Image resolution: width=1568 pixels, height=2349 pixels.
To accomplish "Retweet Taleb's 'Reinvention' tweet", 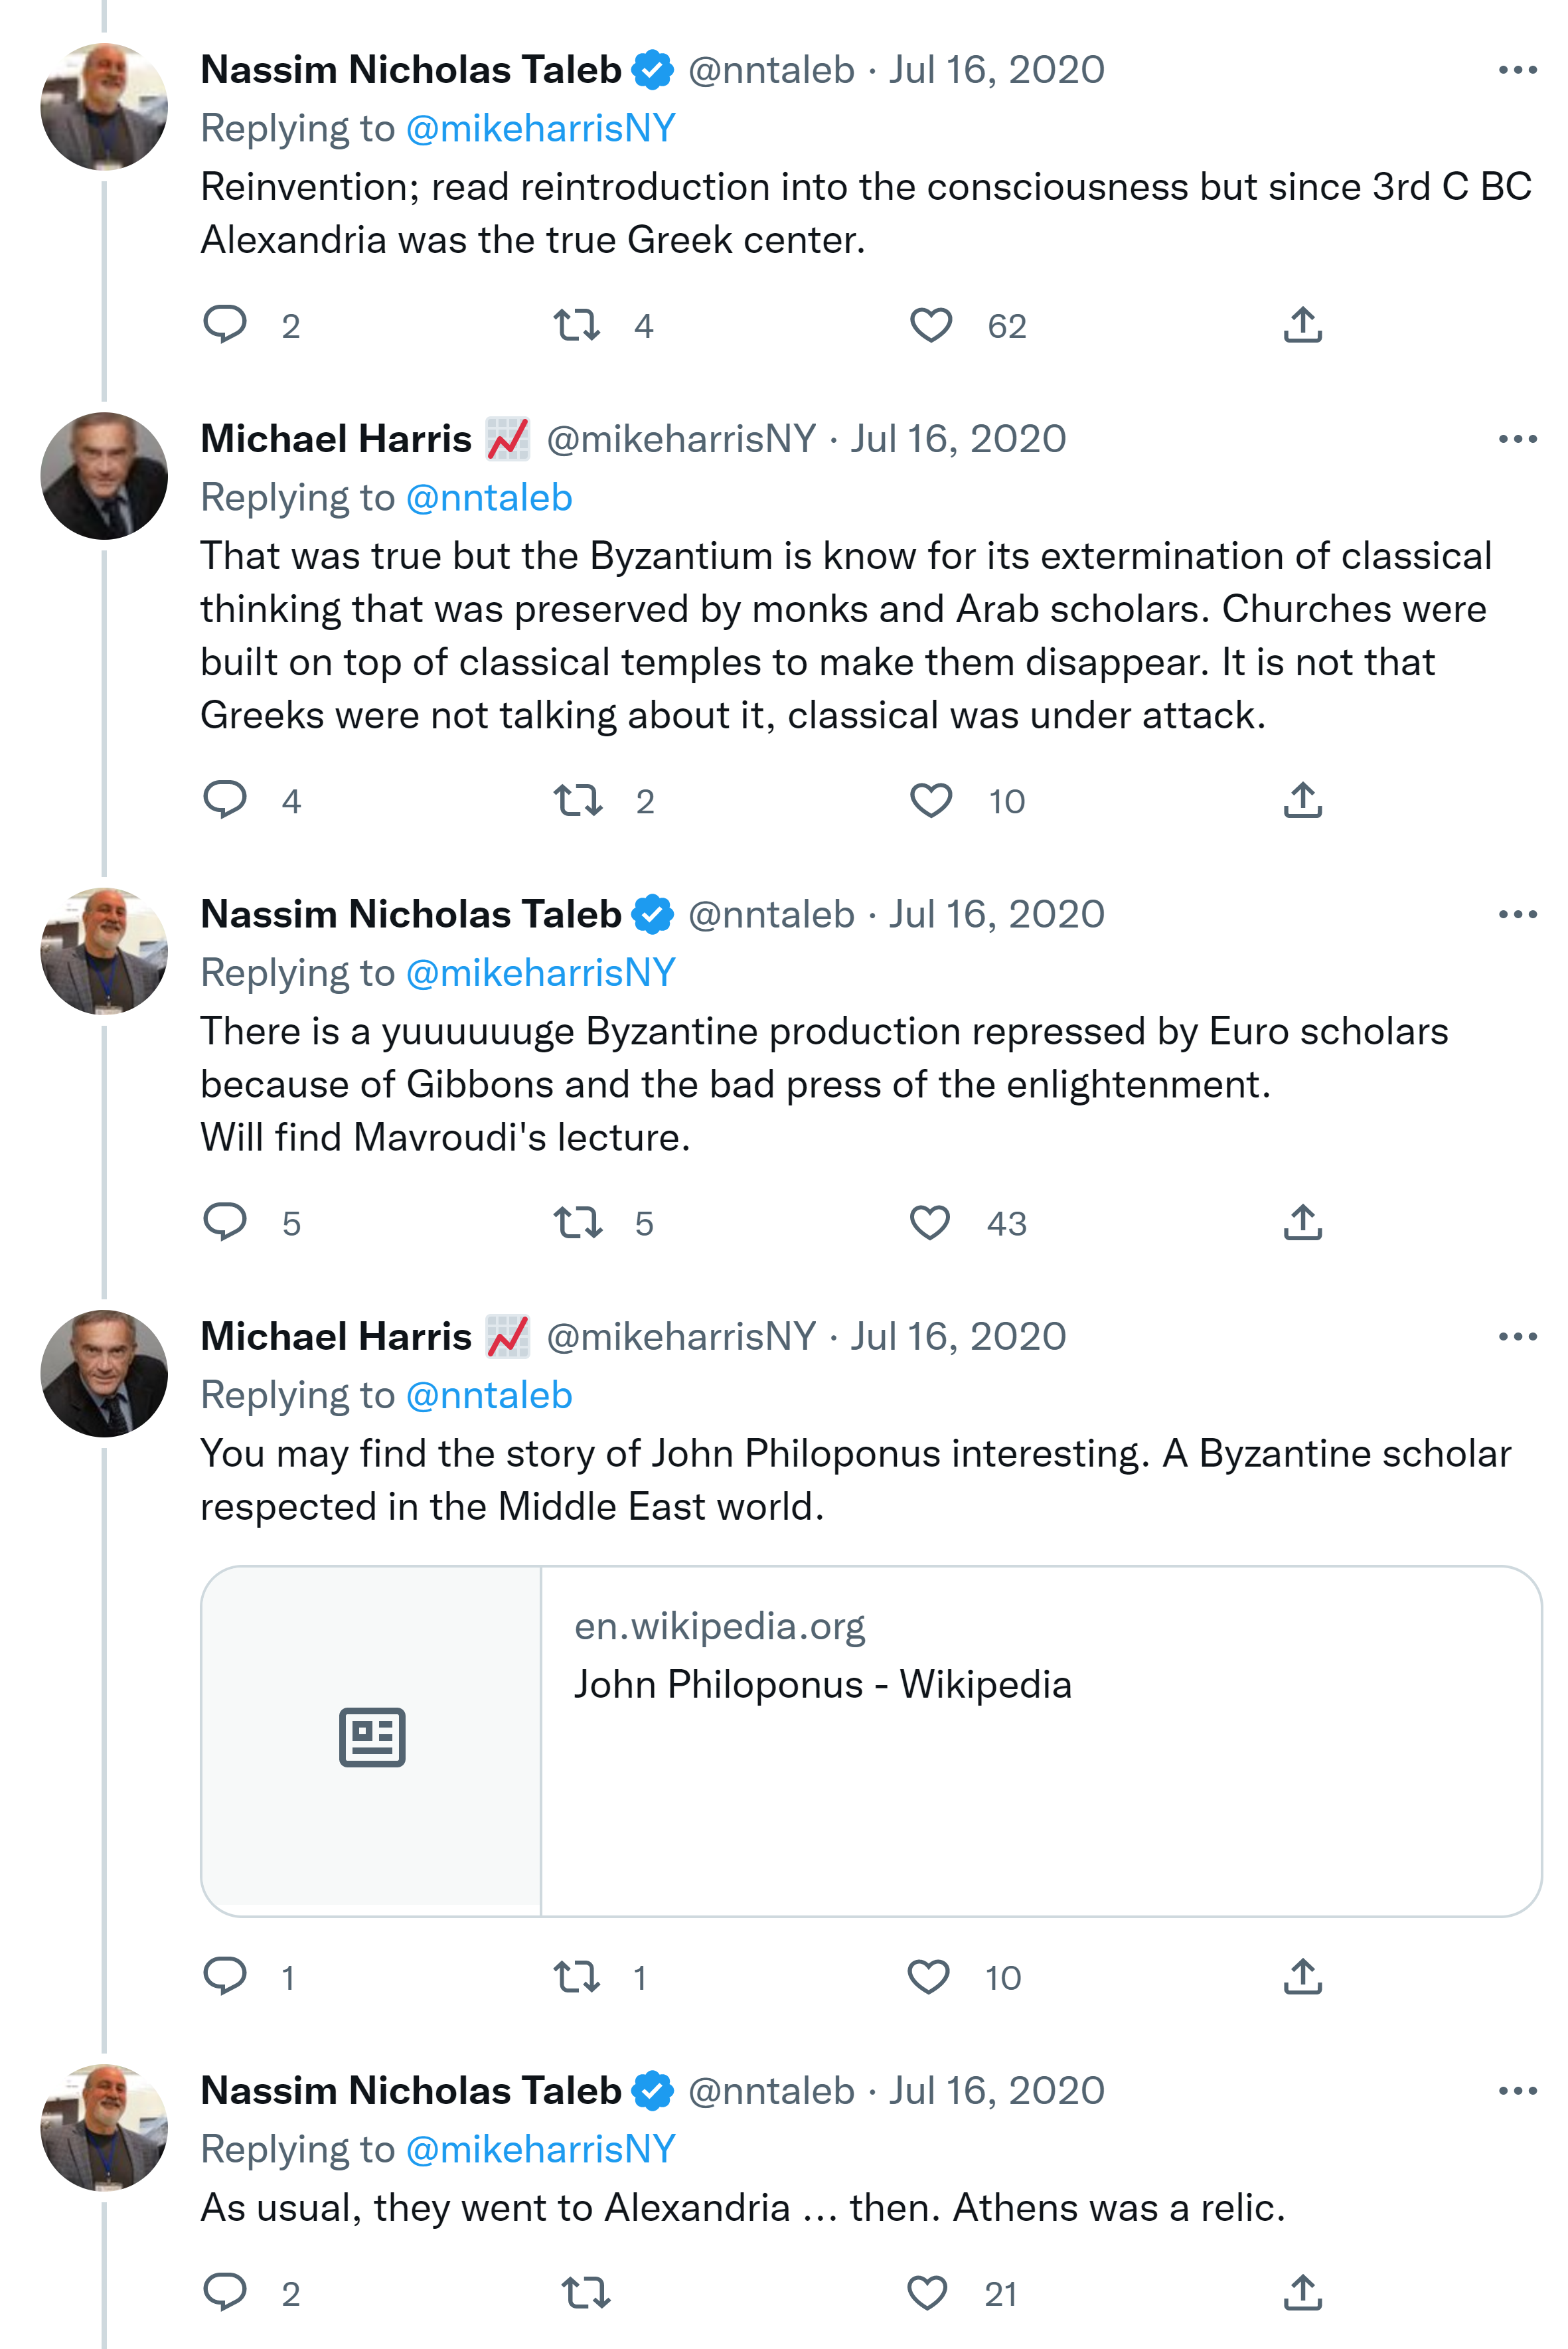I will click(x=577, y=325).
